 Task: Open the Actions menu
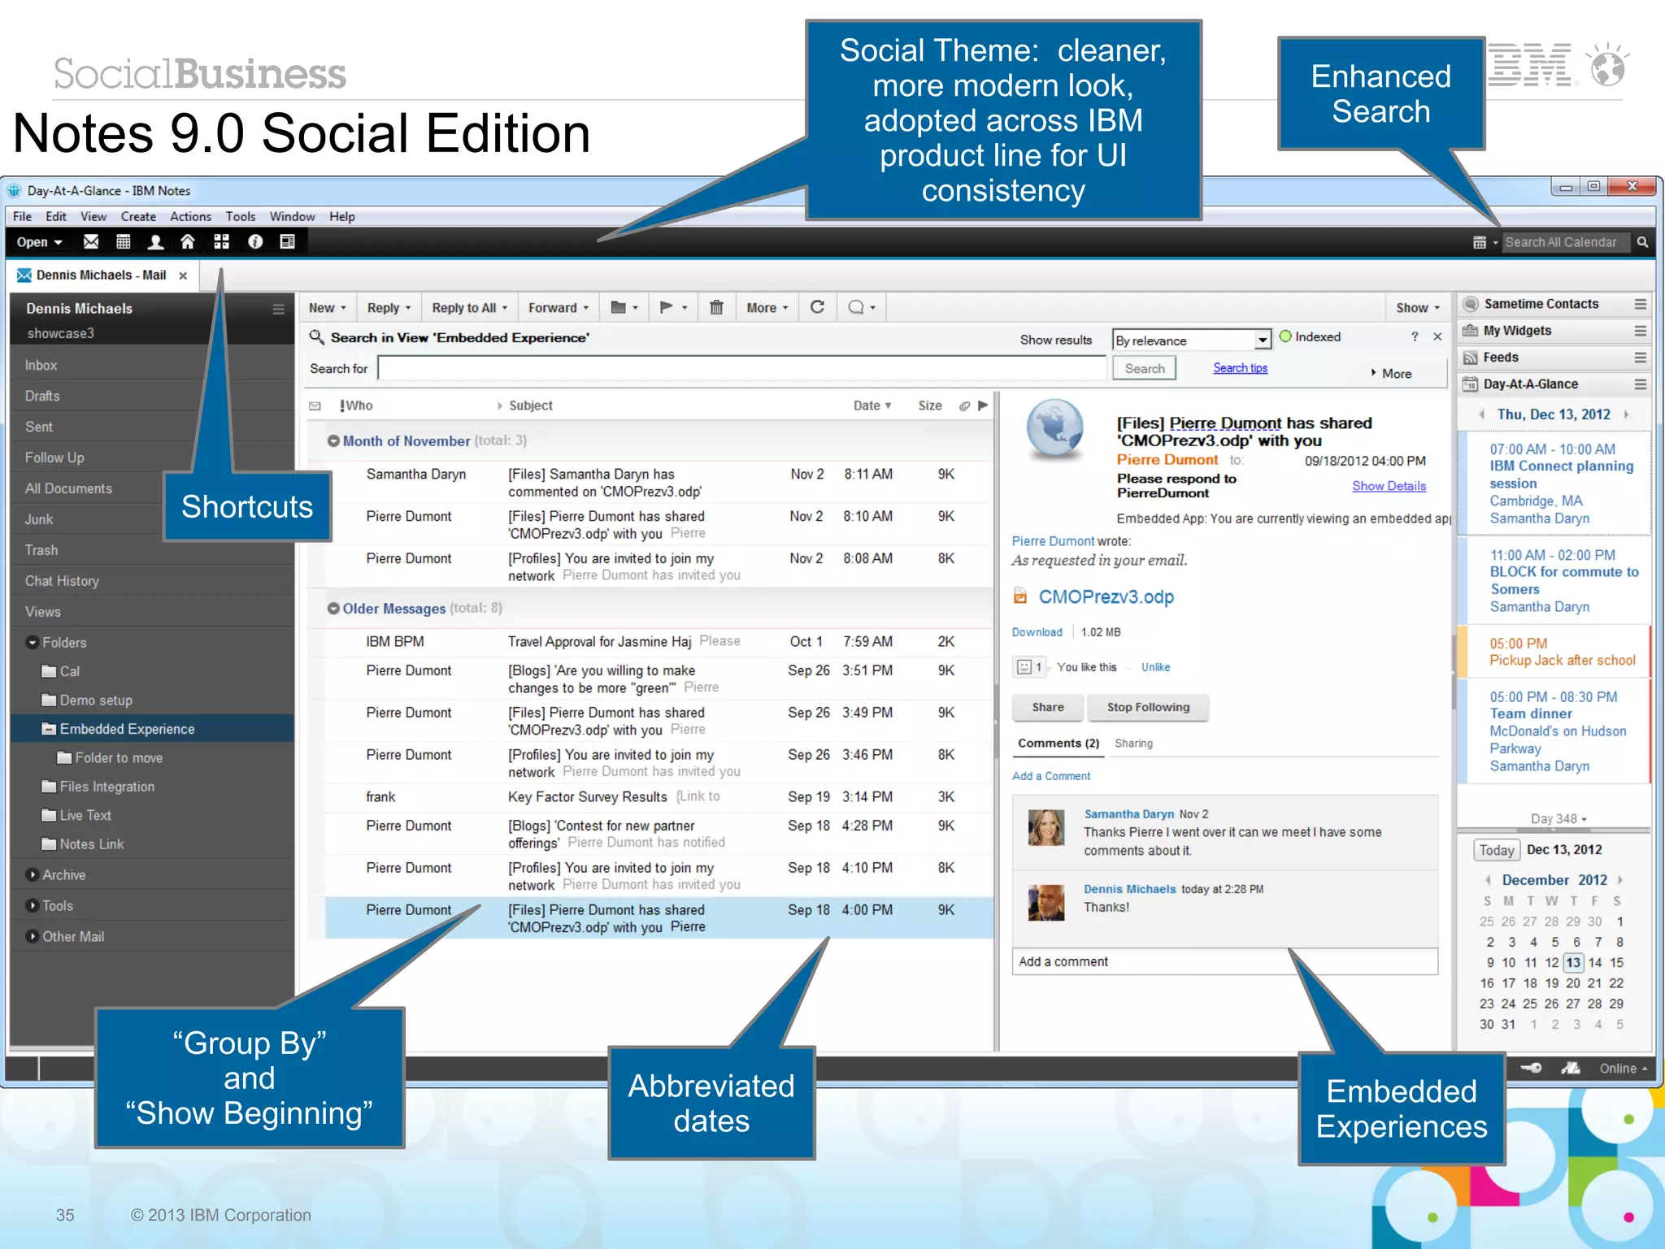[x=190, y=216]
